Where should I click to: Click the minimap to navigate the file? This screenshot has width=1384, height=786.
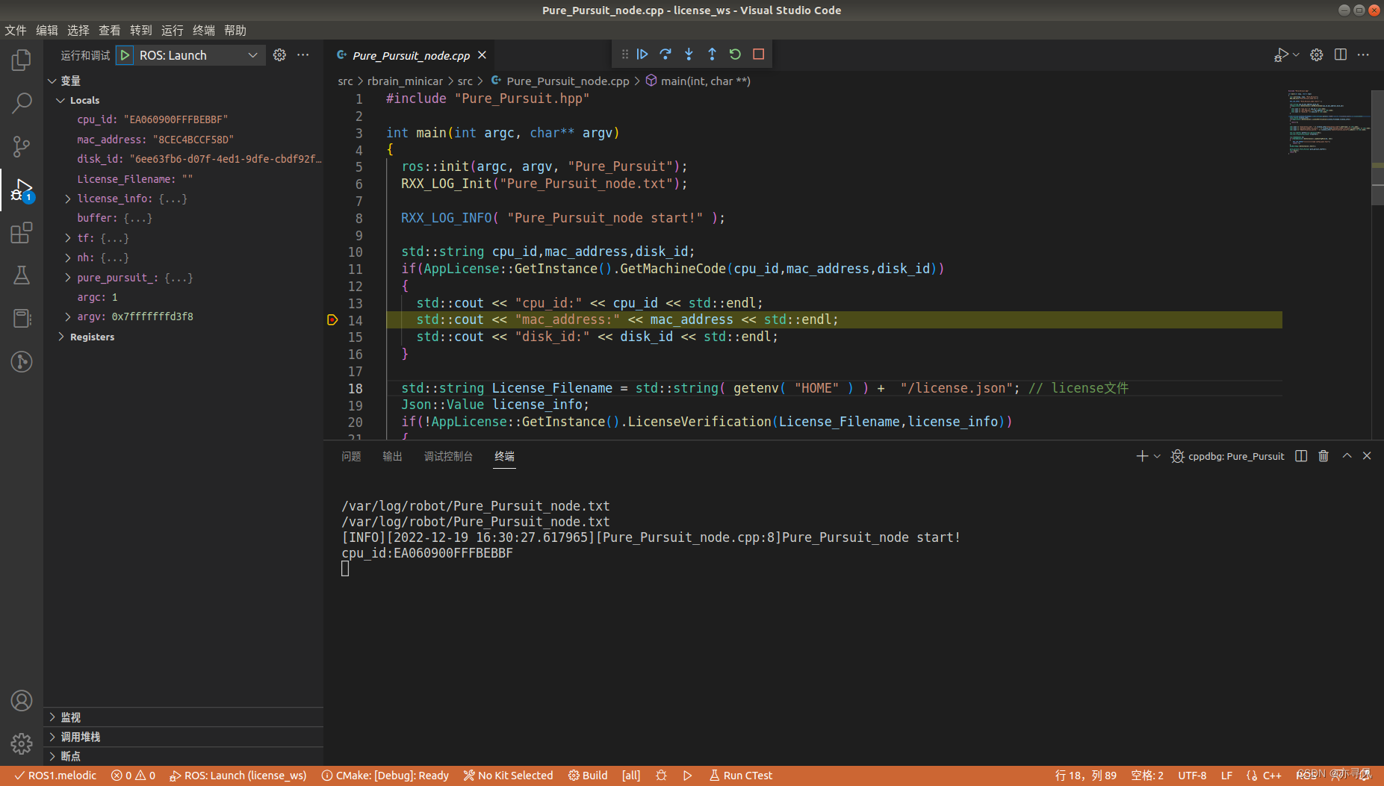(1329, 123)
